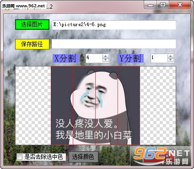Increase the X分割 value with the up arrow
194x169 pixels.
(106, 56)
